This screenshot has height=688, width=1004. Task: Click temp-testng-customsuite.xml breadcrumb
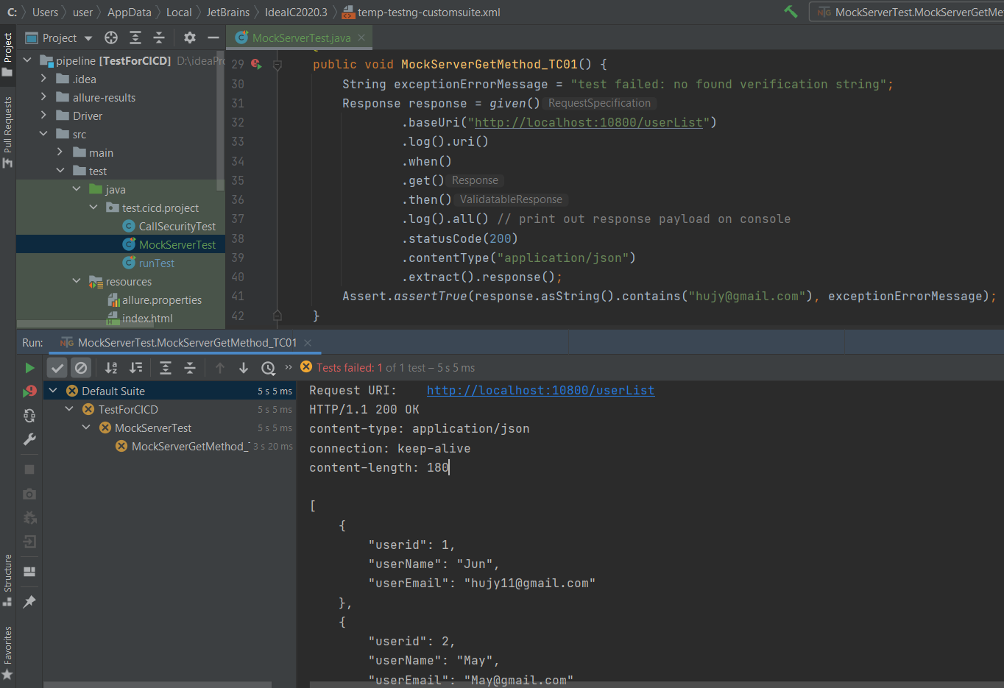pyautogui.click(x=422, y=12)
